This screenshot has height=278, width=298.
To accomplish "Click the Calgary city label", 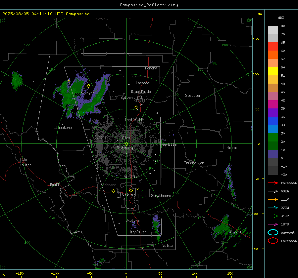I will [x=129, y=194].
